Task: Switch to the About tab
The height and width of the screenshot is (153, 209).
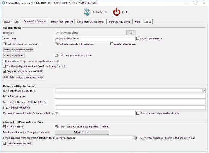Action: (x=147, y=22)
